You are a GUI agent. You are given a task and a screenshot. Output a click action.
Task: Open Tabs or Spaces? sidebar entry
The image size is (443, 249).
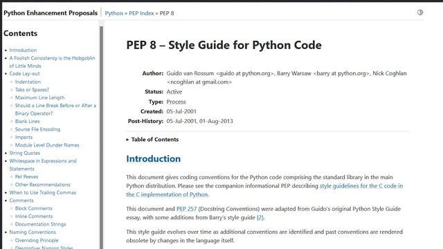click(x=32, y=89)
